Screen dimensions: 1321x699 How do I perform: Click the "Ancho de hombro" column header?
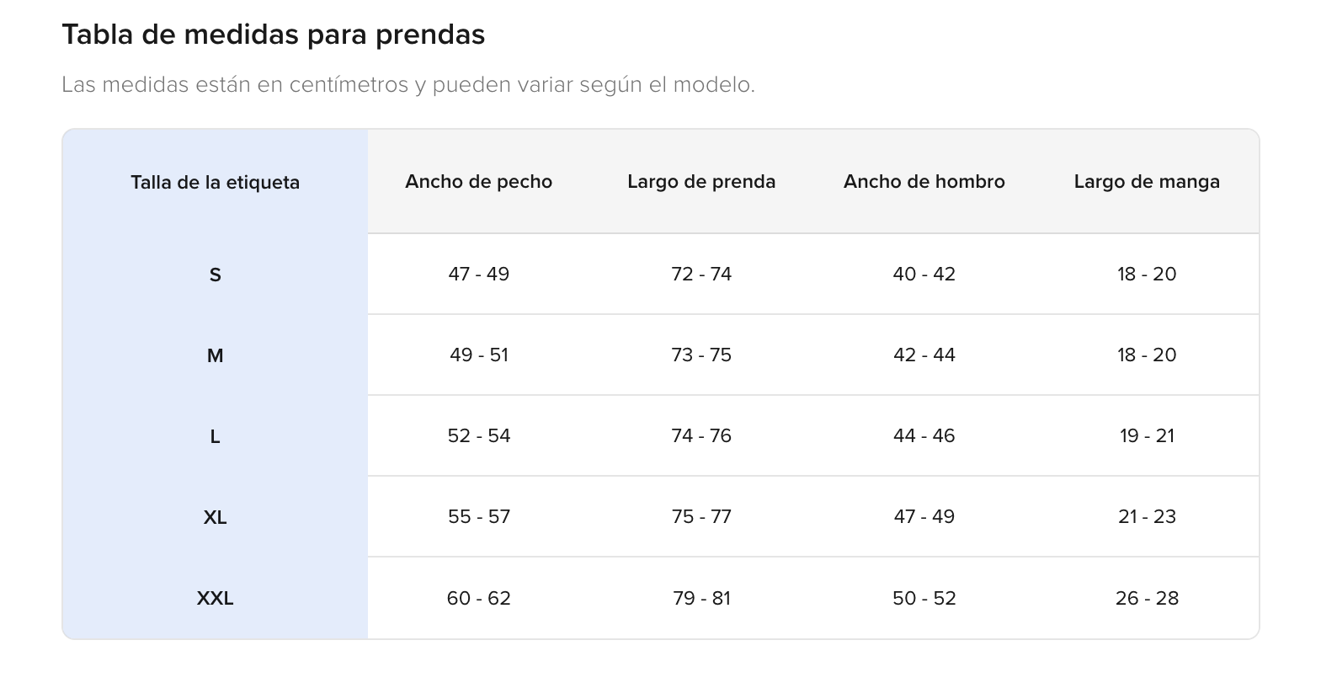[x=924, y=182]
